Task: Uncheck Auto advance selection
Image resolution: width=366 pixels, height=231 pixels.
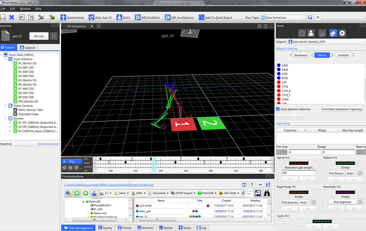Action: tap(278, 109)
